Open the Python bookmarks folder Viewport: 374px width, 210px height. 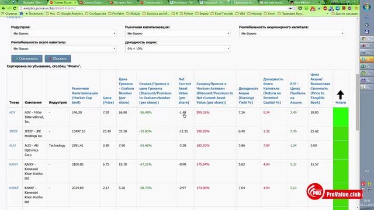coord(186,13)
